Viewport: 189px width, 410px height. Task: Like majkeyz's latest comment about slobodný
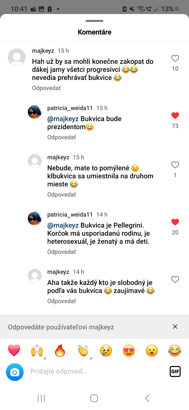[x=175, y=279]
